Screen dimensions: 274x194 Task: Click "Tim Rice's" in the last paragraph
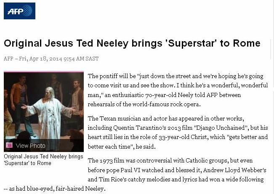(x=115, y=179)
